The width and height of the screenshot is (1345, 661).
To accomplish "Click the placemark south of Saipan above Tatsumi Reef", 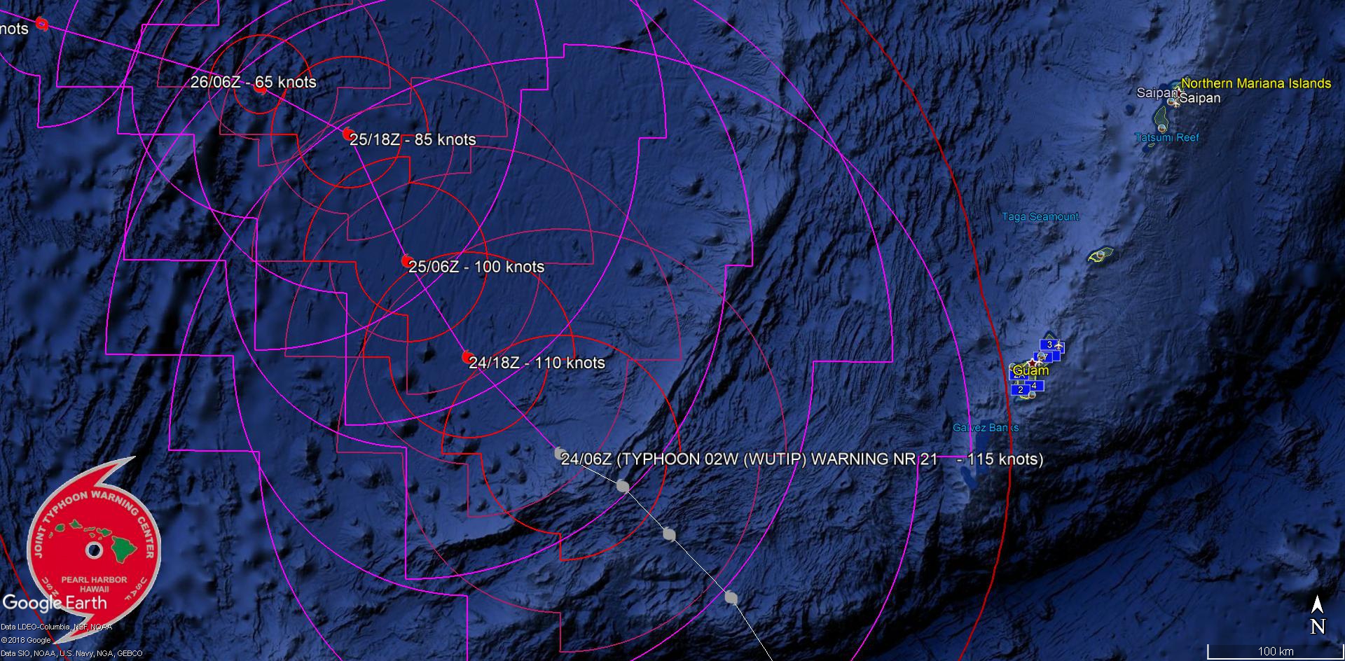I will [1161, 128].
